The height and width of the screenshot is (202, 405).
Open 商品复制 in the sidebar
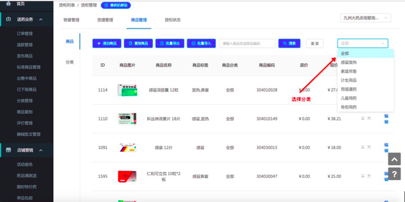(25, 112)
